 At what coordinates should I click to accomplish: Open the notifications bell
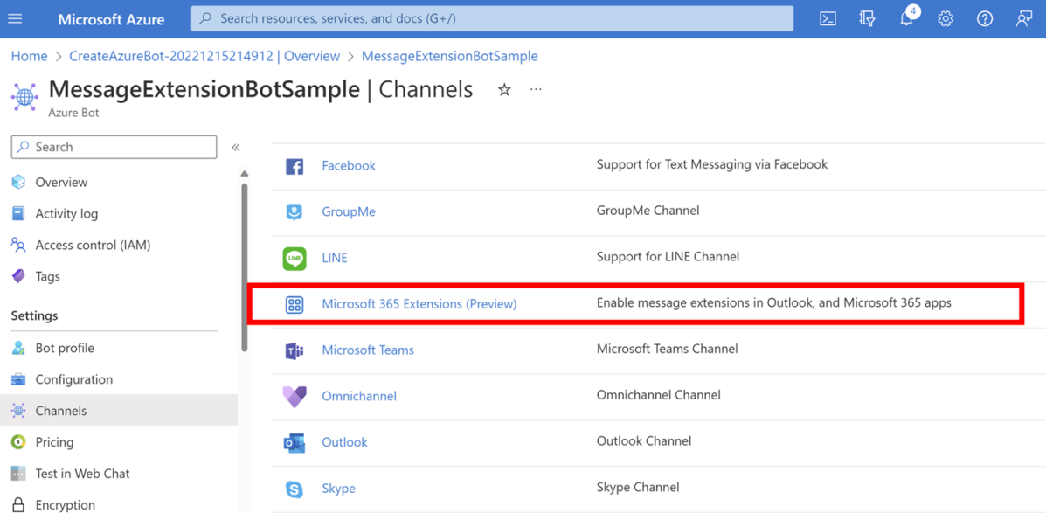click(x=906, y=18)
